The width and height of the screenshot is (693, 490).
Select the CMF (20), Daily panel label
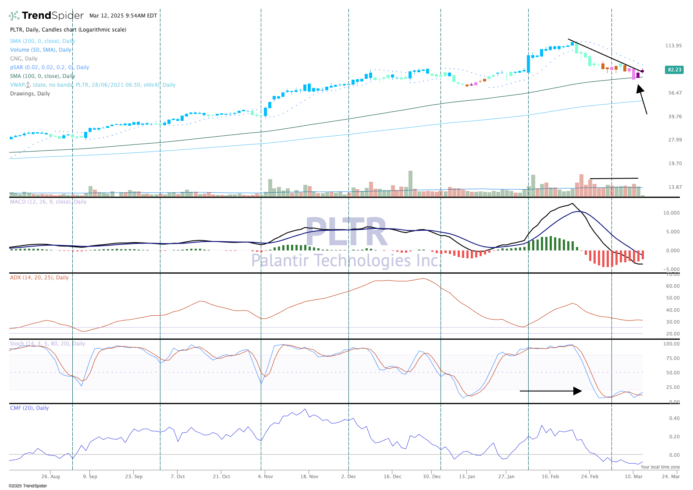click(29, 408)
